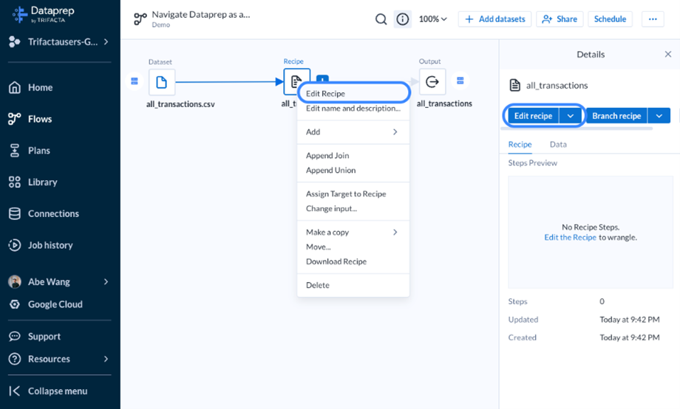Click the all_transactions.csv label
Viewport: 680px width, 409px height.
[x=180, y=104]
